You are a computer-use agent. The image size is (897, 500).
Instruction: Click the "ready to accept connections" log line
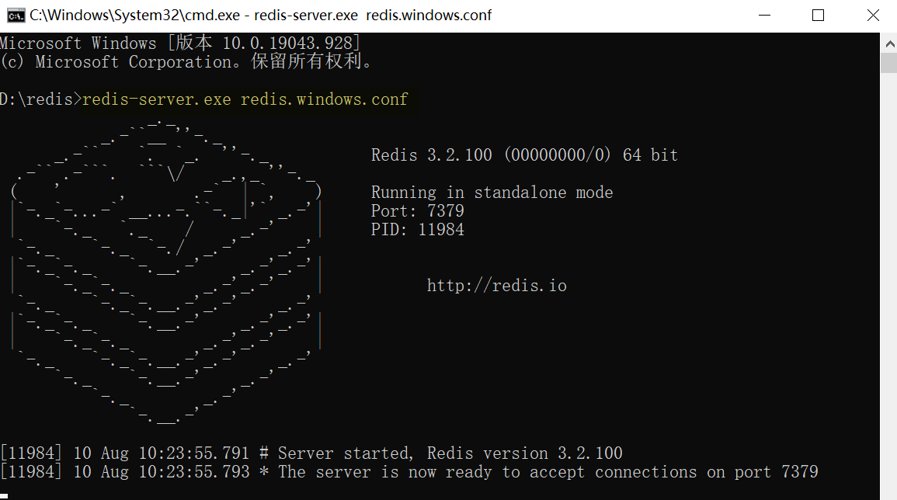tap(409, 472)
